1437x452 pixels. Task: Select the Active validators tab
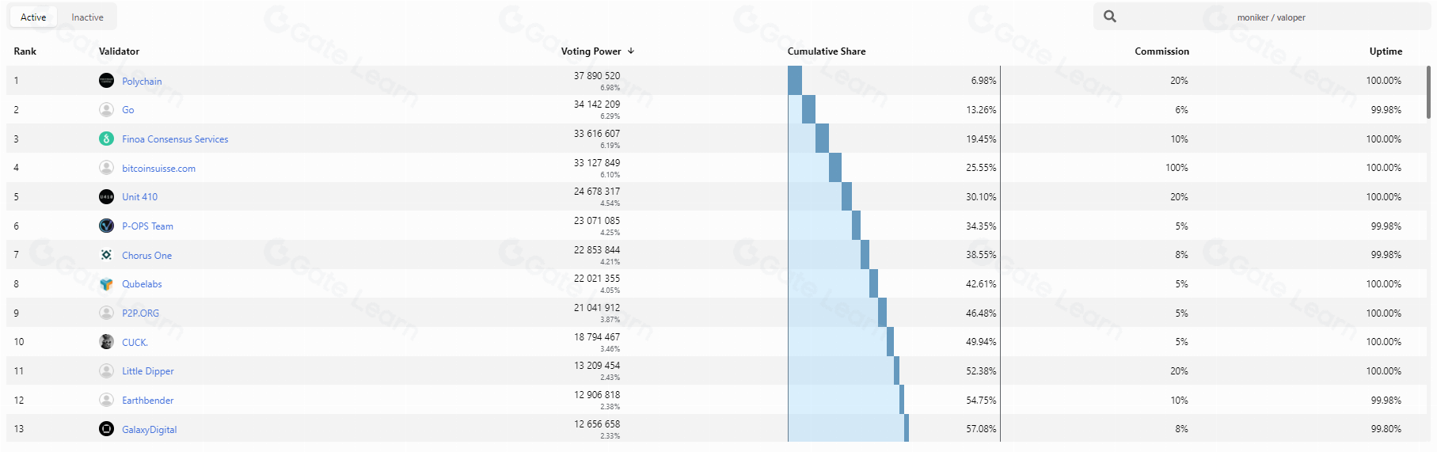(x=33, y=17)
